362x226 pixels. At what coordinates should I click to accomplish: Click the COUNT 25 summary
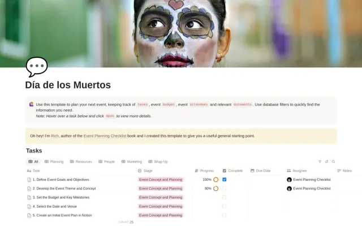tap(126, 222)
